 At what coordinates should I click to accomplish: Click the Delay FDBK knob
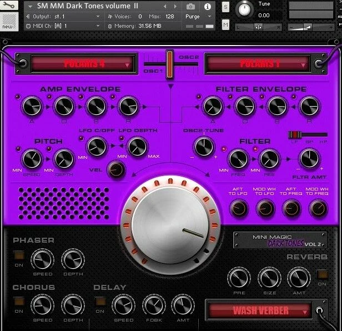pos(154,305)
